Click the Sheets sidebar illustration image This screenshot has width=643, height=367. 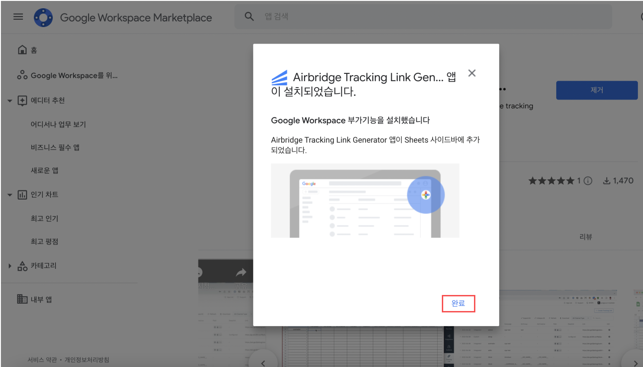coord(365,200)
